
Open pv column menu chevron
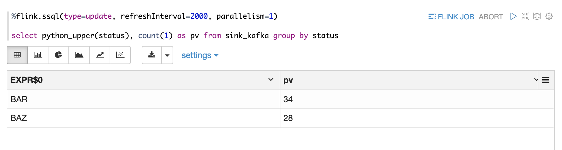pos(536,80)
